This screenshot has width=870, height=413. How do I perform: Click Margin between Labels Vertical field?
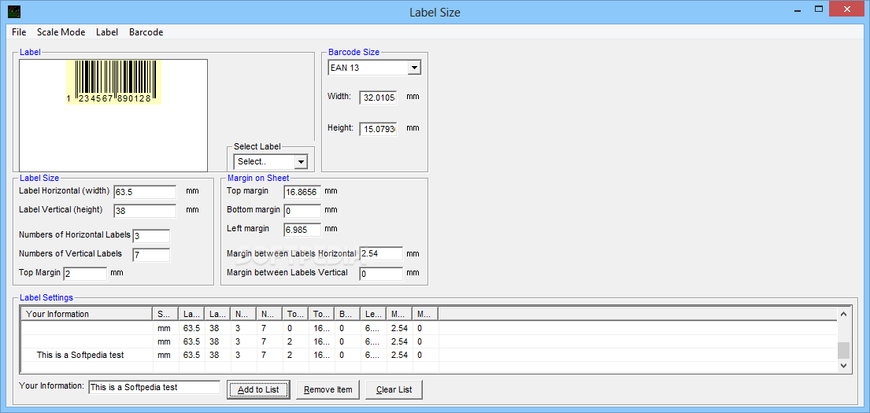point(380,274)
